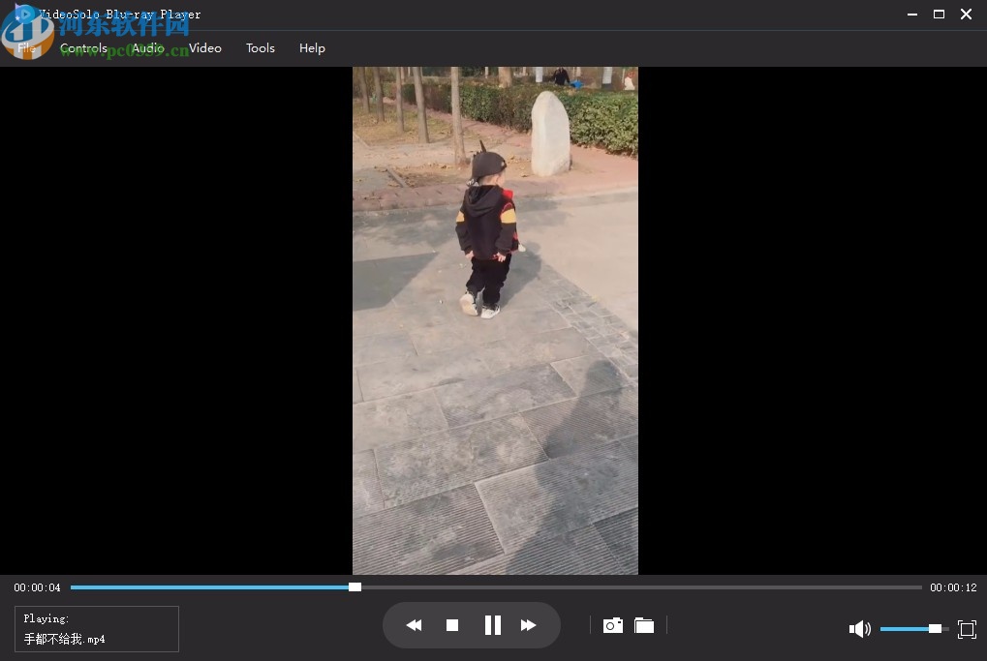Pause the playing video
This screenshot has width=987, height=661.
[493, 625]
